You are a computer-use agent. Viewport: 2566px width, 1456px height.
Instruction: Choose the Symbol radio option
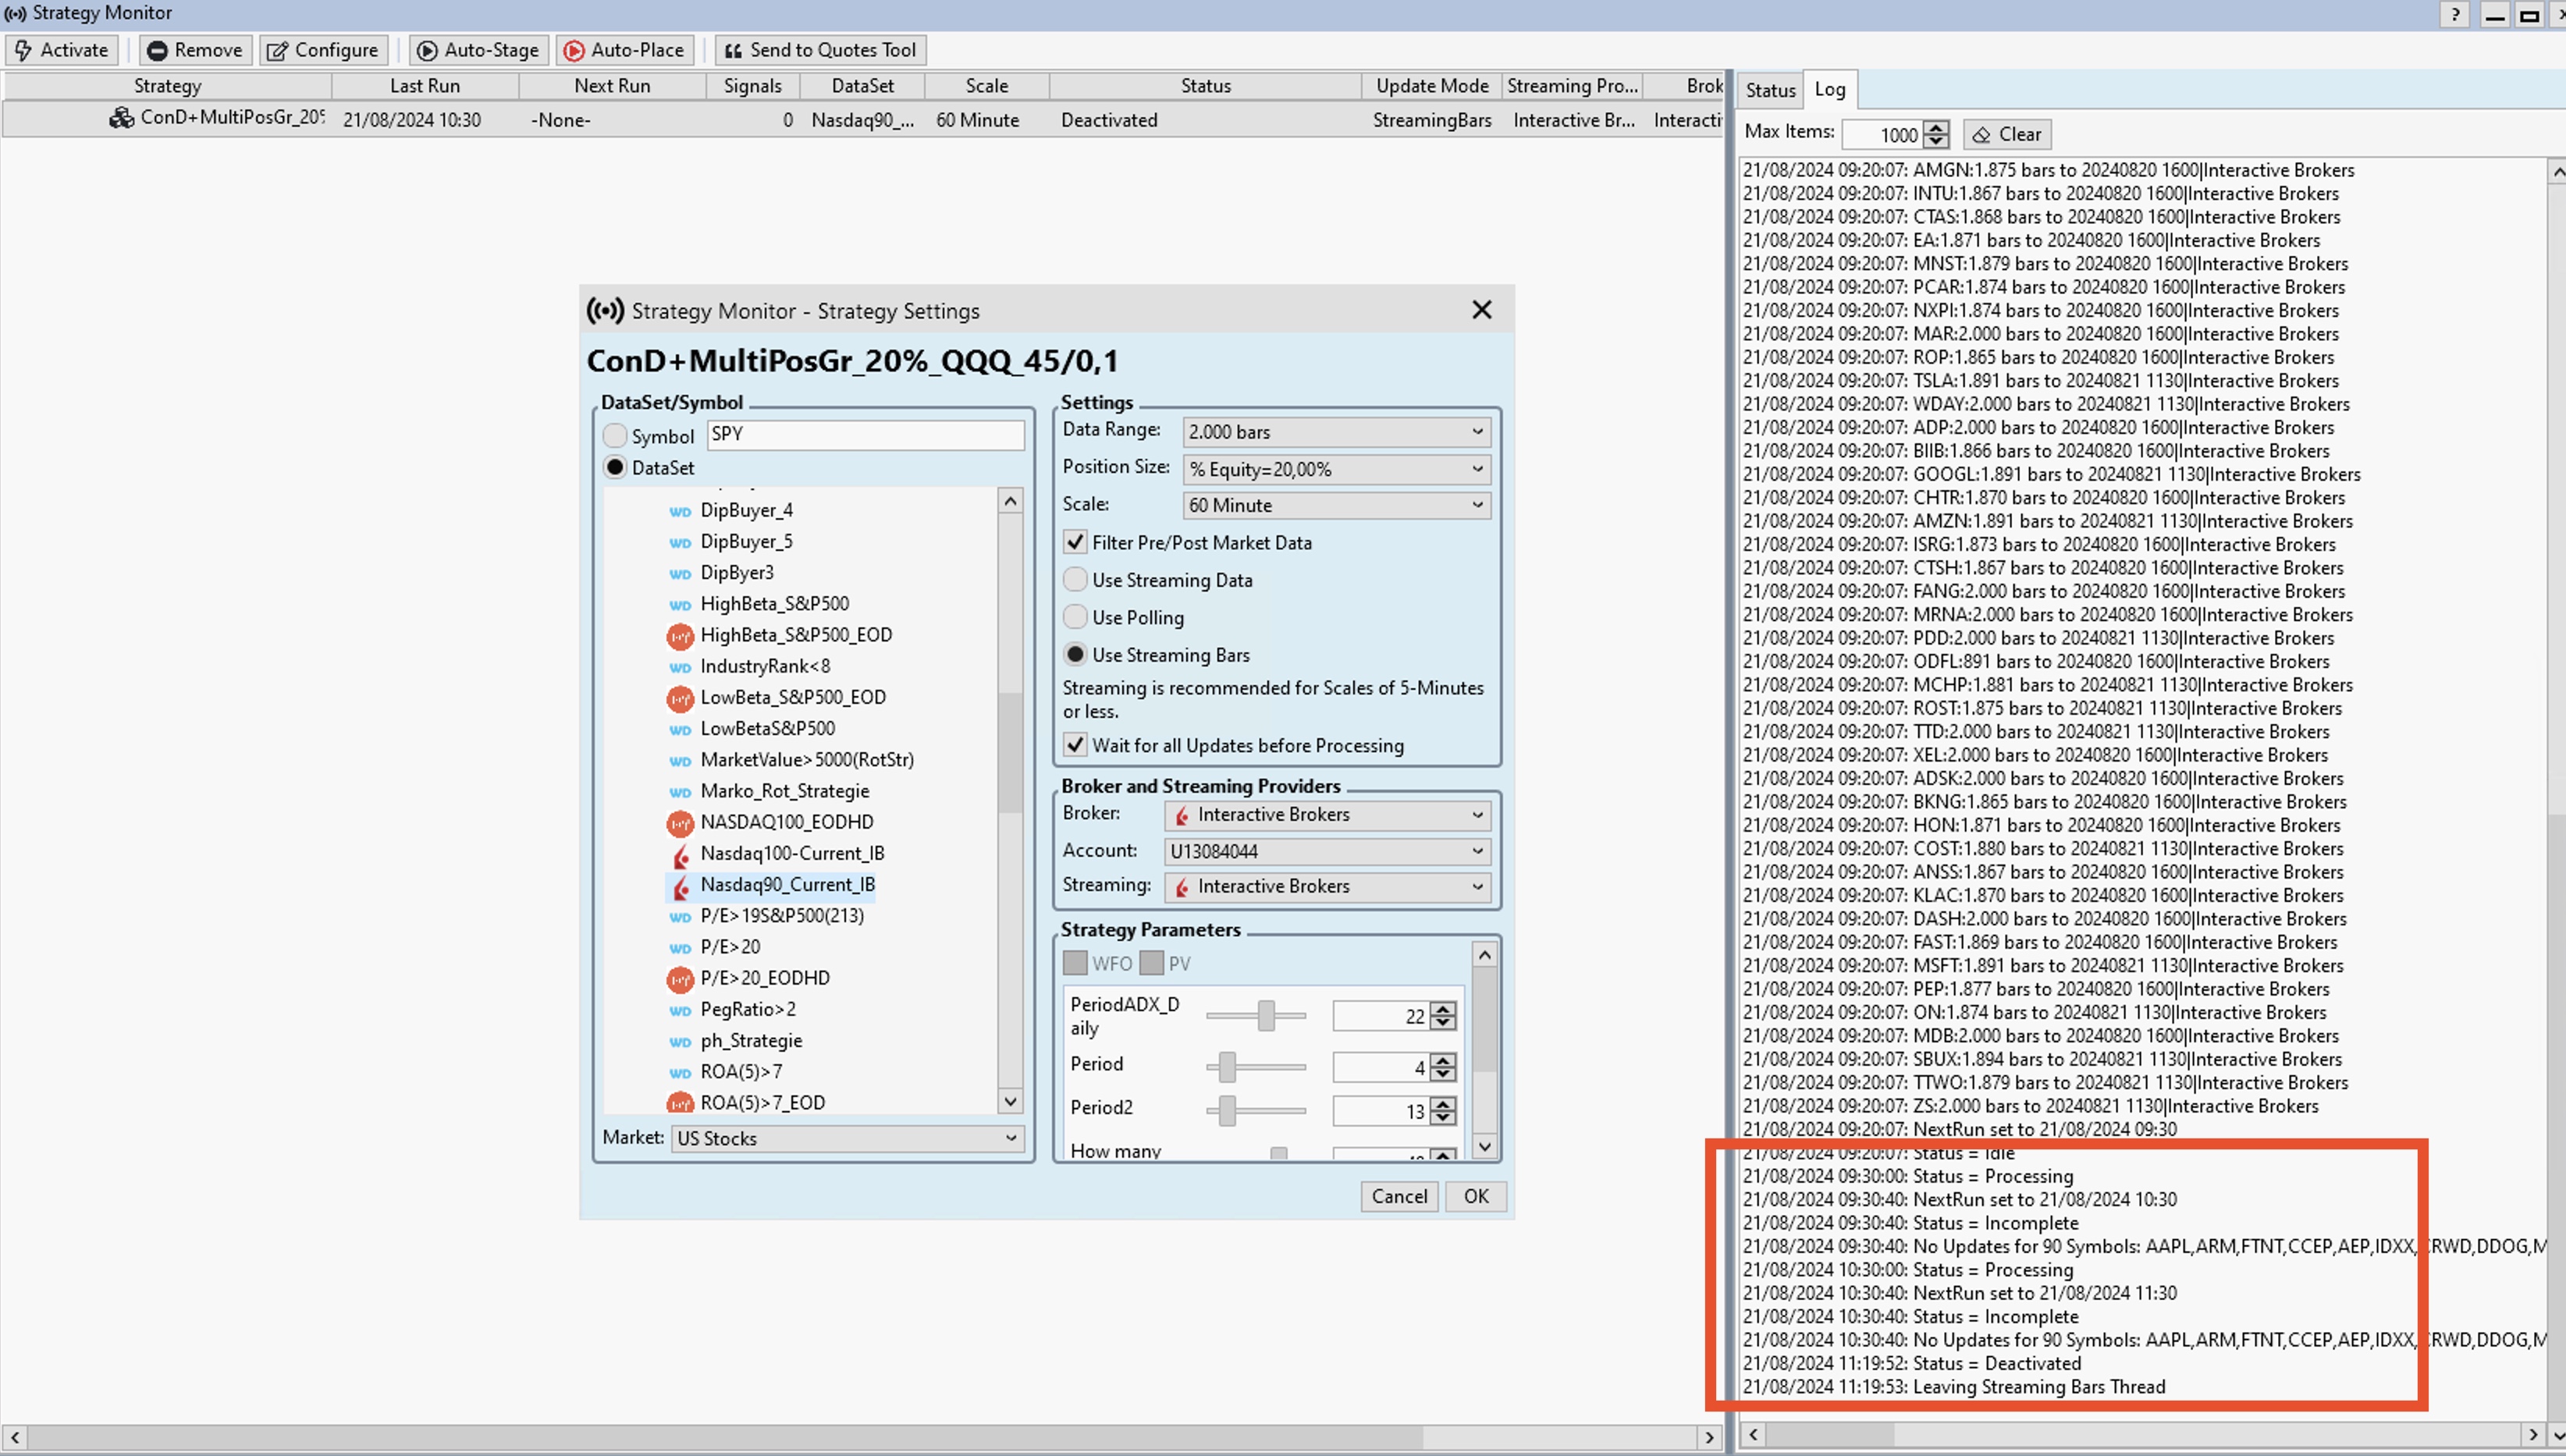coord(615,436)
